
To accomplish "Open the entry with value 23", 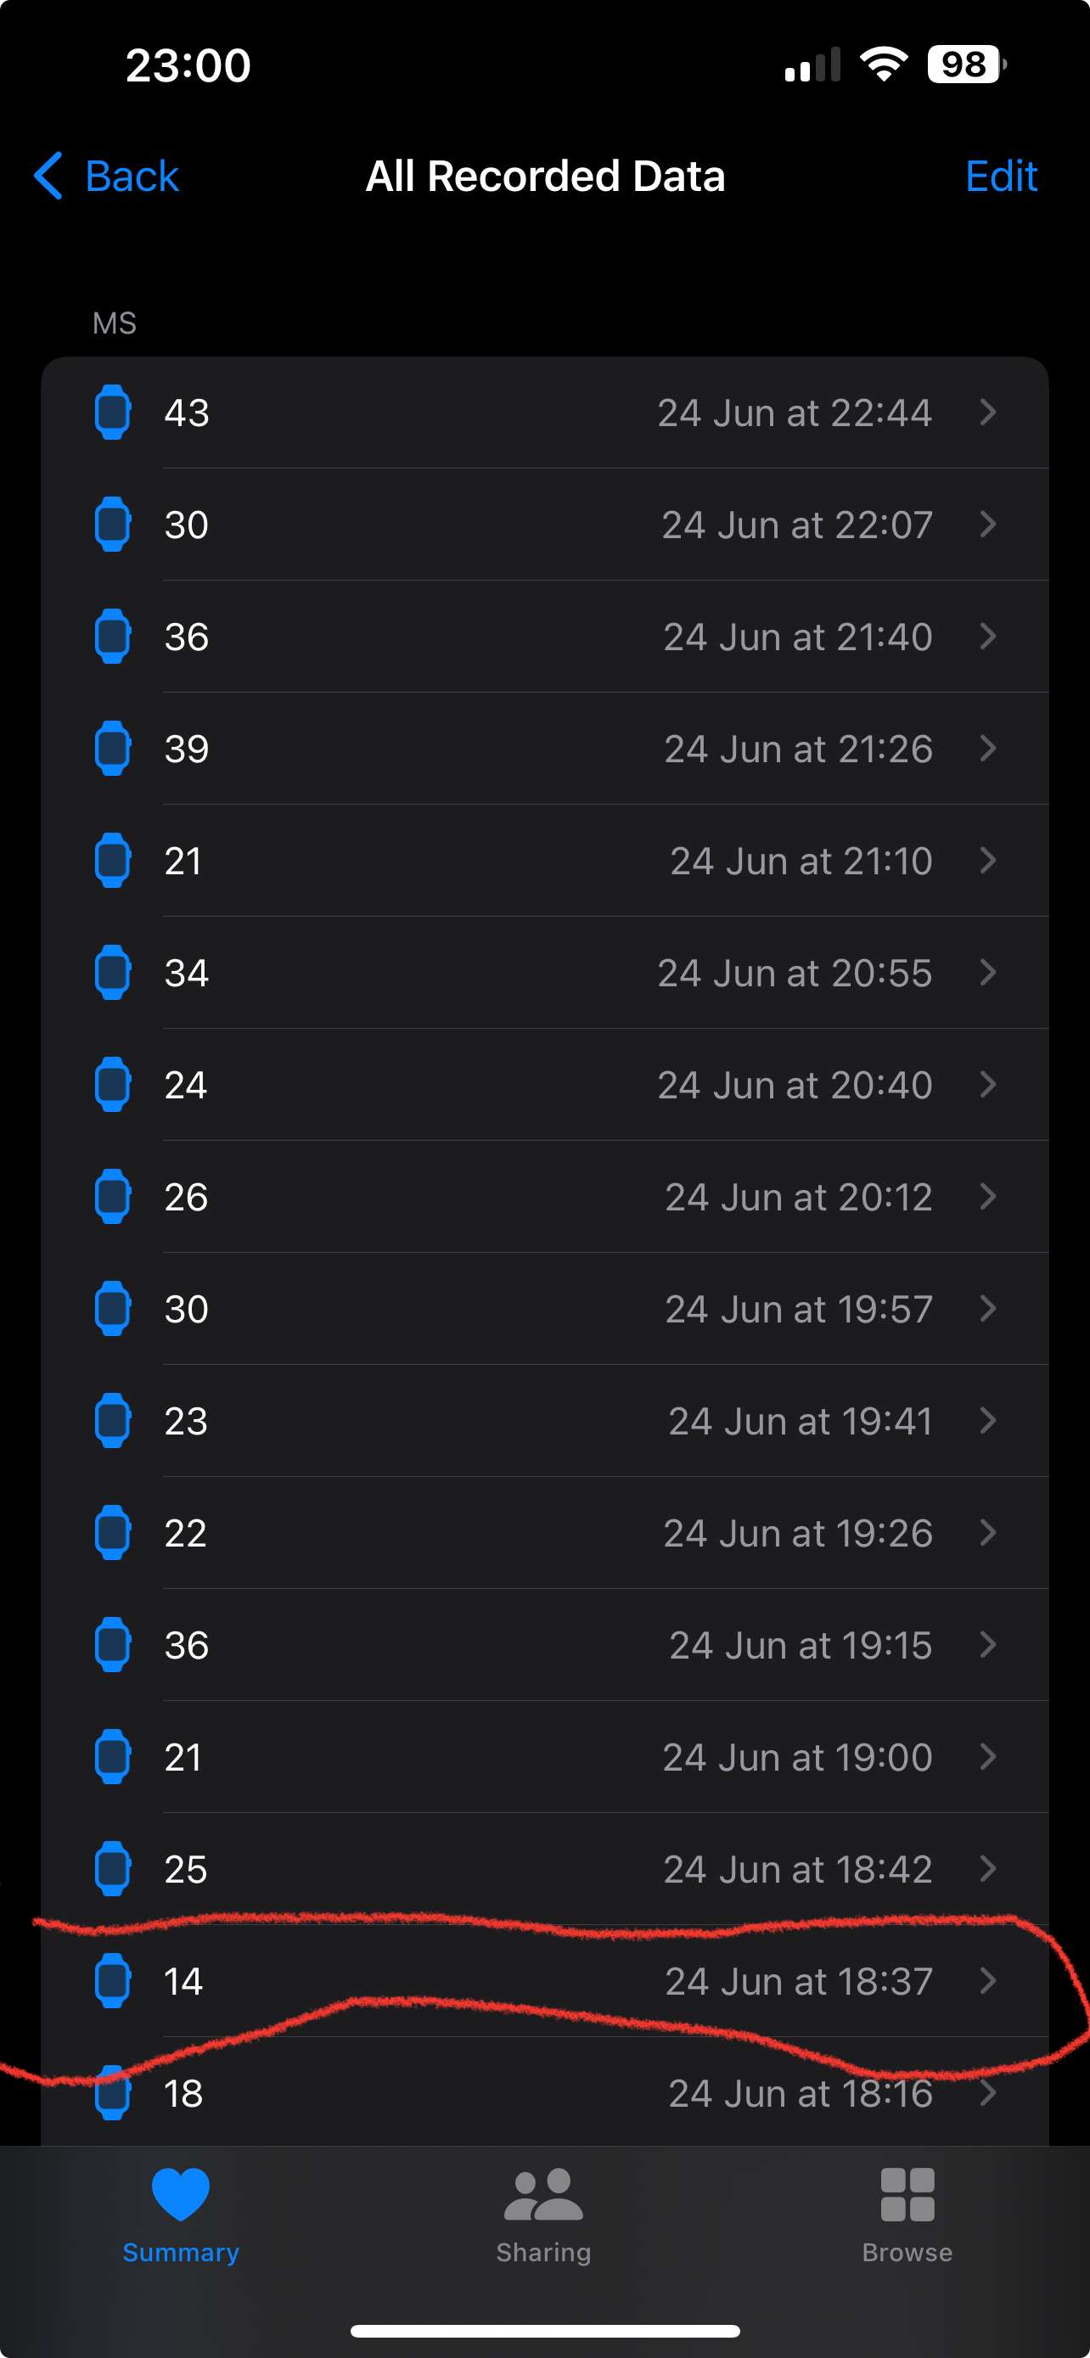I will [x=544, y=1421].
